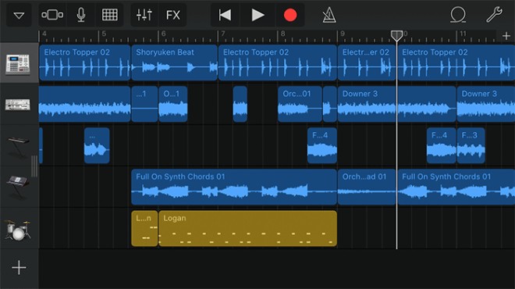Select the Downer 3 region at bar 11
The width and height of the screenshot is (515, 289).
point(486,104)
